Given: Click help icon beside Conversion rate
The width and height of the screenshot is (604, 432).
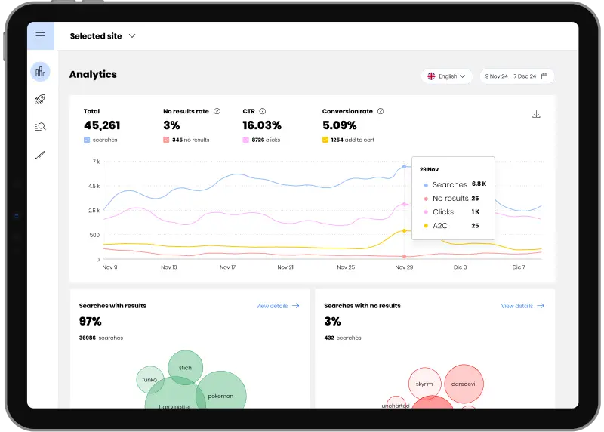Looking at the screenshot, I should coord(381,111).
